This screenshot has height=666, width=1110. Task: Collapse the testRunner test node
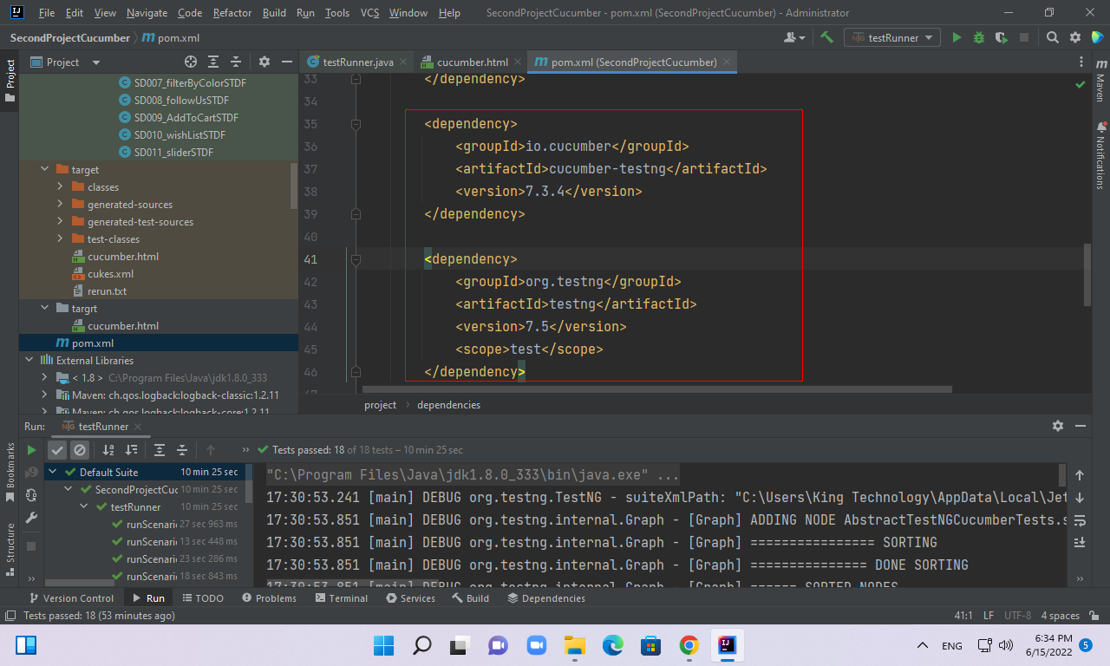pyautogui.click(x=85, y=506)
